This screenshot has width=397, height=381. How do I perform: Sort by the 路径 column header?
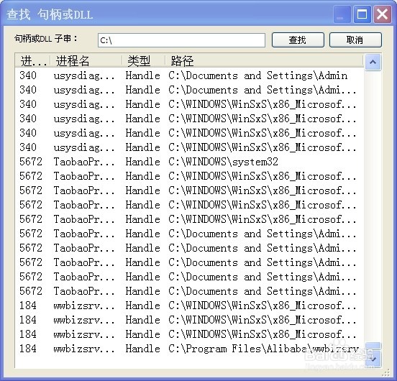click(264, 61)
